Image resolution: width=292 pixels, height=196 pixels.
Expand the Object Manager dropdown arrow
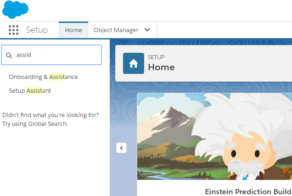147,30
